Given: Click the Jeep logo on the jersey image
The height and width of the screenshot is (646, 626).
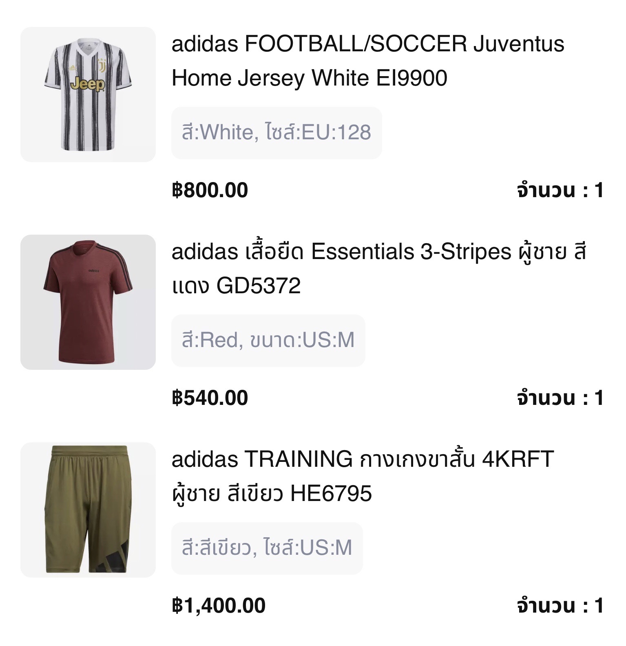Looking at the screenshot, I should point(88,84).
